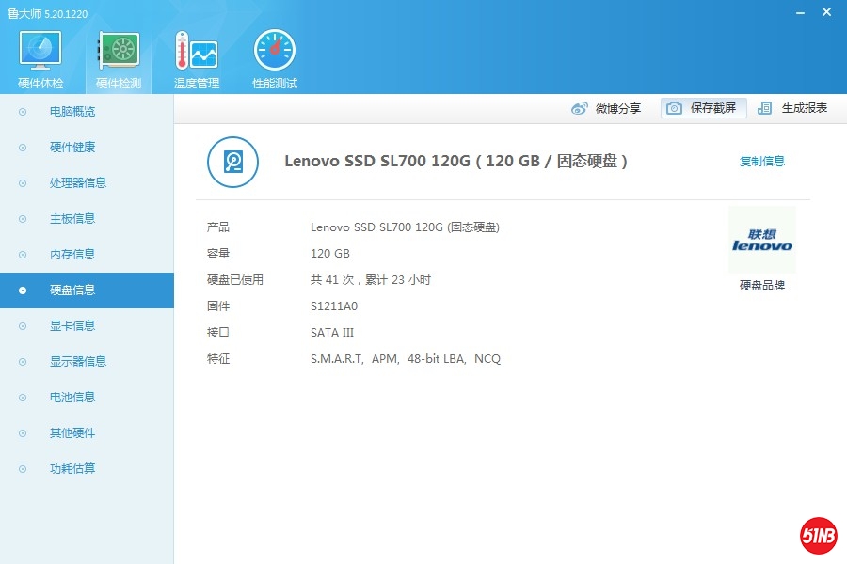The width and height of the screenshot is (847, 564).
Task: Go to 处理器信息 section
Action: 77,183
